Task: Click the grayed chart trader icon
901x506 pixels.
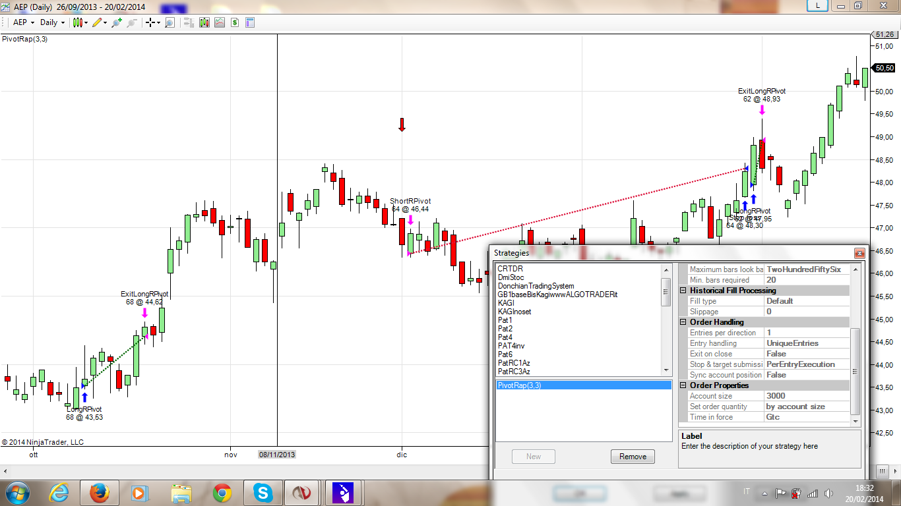Action: [x=189, y=22]
